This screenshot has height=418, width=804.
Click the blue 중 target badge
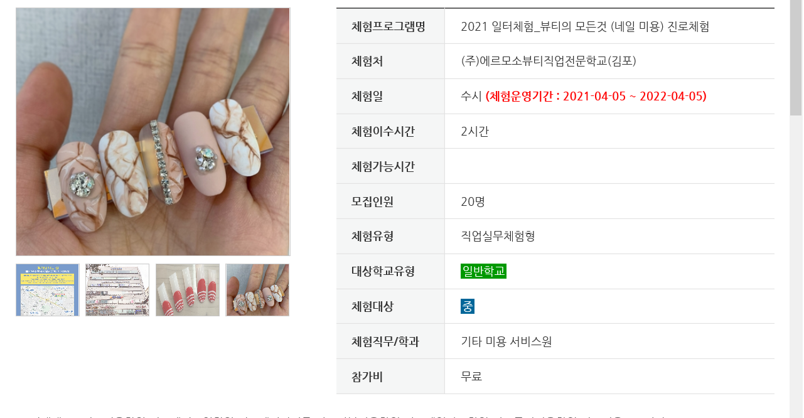click(x=468, y=306)
